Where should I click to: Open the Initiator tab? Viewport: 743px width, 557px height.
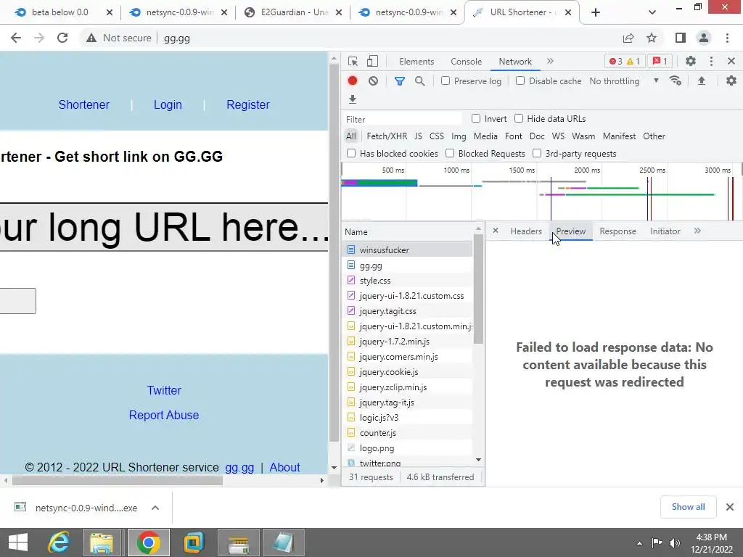coord(665,231)
